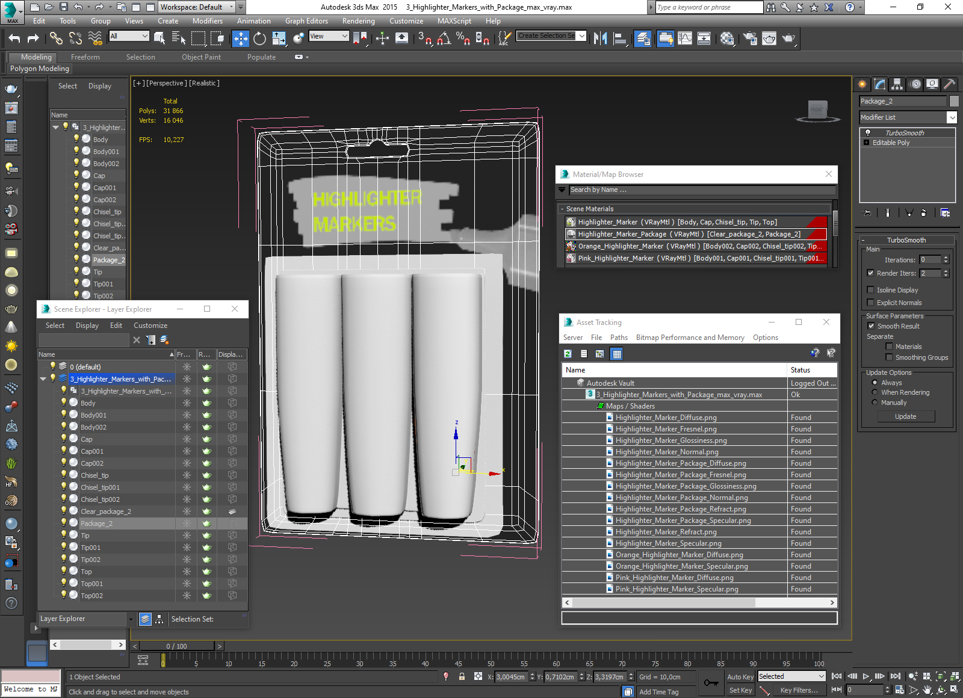
Task: Open the Material Editor icon
Action: pos(727,39)
